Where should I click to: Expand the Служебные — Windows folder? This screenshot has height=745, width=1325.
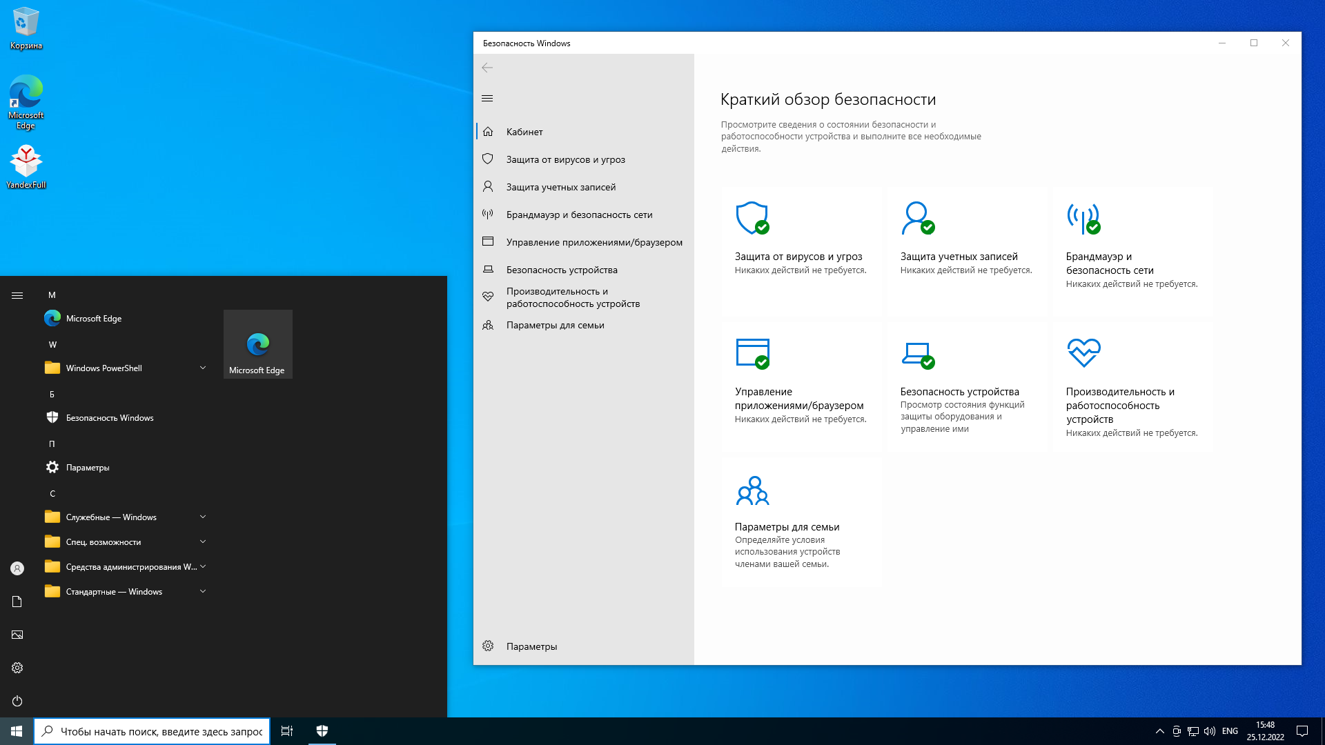click(203, 517)
